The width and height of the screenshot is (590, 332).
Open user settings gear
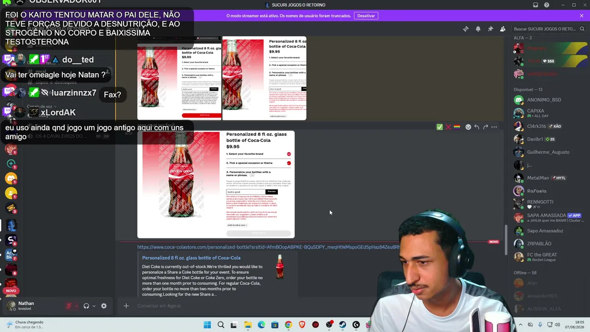(104, 306)
